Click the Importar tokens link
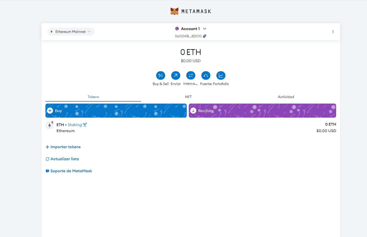The height and width of the screenshot is (237, 367). pyautogui.click(x=63, y=147)
